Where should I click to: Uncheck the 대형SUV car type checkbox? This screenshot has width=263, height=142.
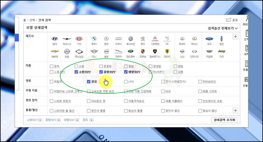pyautogui.click(x=126, y=72)
